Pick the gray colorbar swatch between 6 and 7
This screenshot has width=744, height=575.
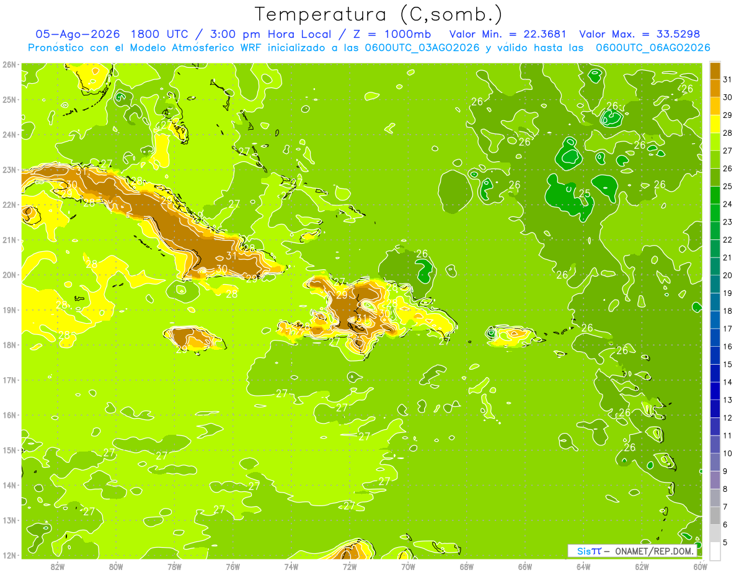click(715, 515)
